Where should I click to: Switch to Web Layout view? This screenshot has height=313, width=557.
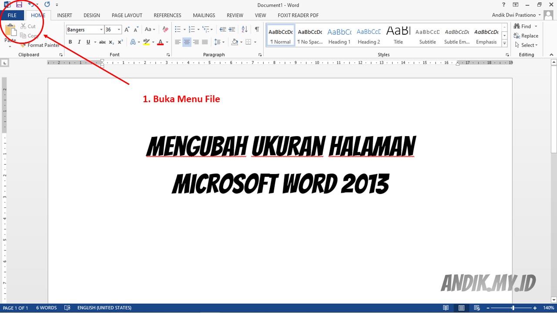(x=477, y=308)
